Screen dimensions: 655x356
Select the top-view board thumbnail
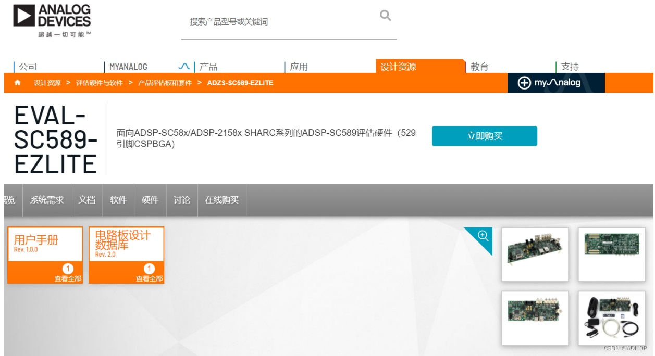pos(535,318)
